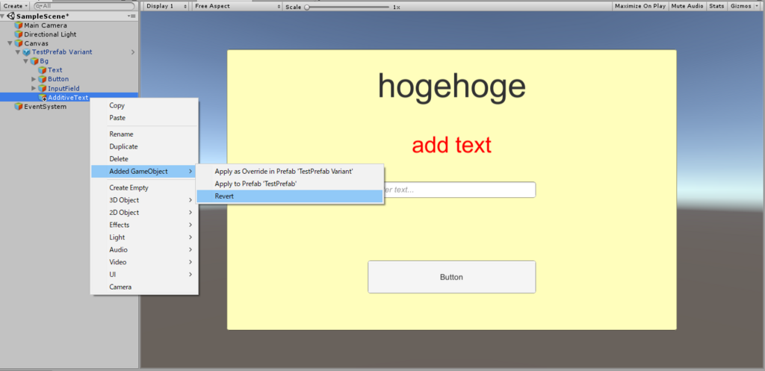Click the red 'add text' label
This screenshot has width=765, height=371.
click(452, 145)
